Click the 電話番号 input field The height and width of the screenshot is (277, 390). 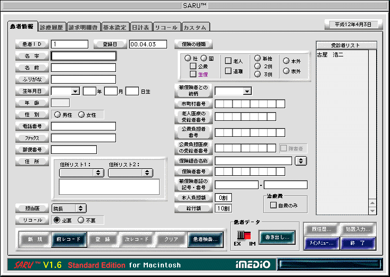tap(84, 126)
